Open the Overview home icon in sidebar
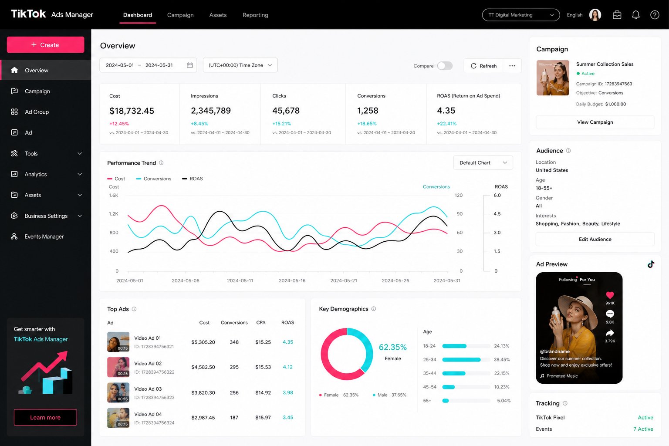Screen dimensions: 669x446 [x=14, y=70]
